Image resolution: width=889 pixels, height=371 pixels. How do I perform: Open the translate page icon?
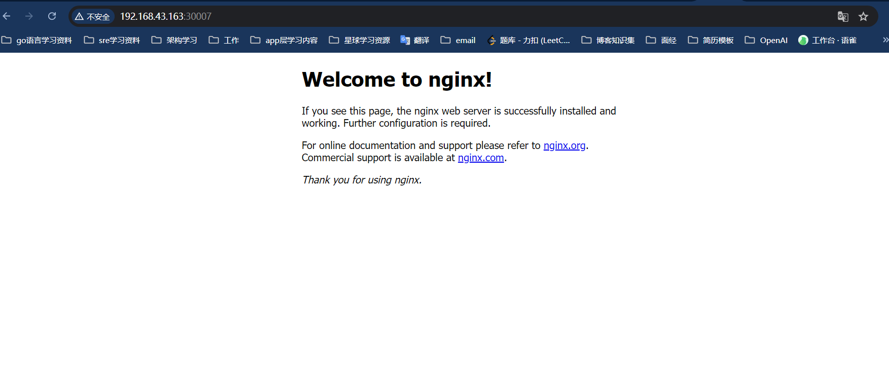coord(843,17)
